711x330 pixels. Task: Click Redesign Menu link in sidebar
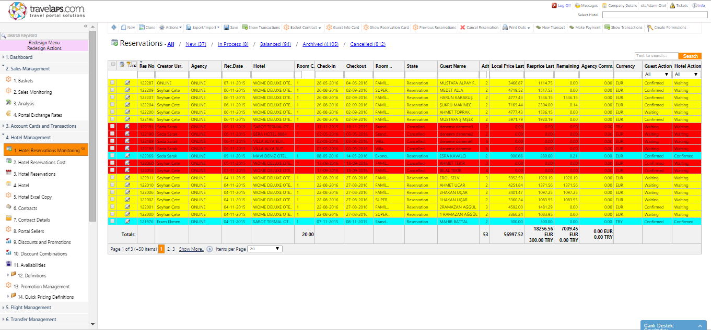pos(44,43)
